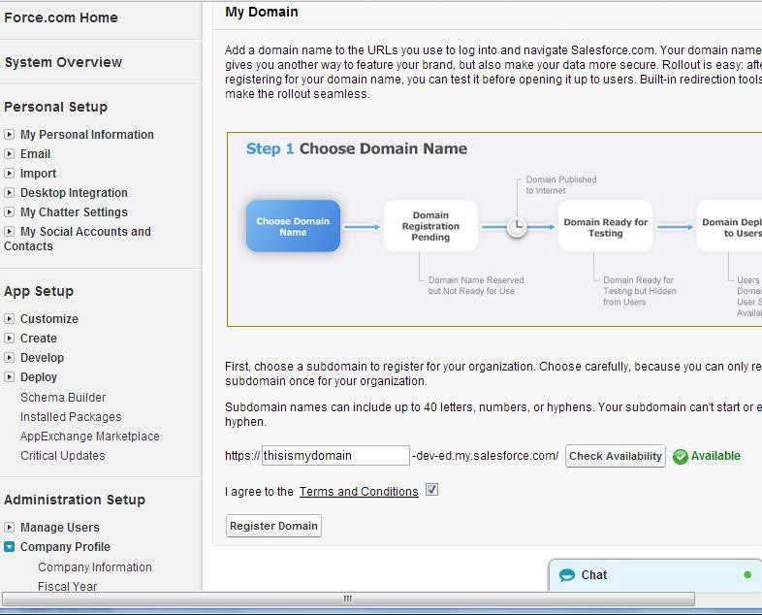The width and height of the screenshot is (762, 615).
Task: Click the 'Step 1 Choose Domain Name' heading
Action: tap(357, 148)
